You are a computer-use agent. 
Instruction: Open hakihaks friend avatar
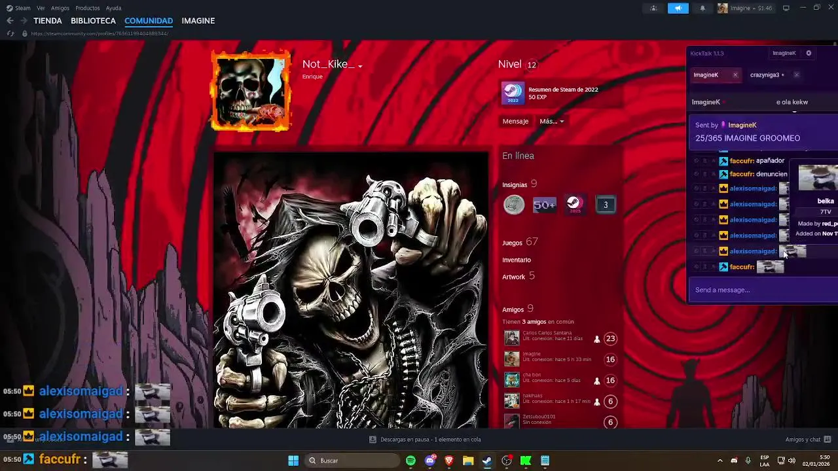click(x=512, y=401)
